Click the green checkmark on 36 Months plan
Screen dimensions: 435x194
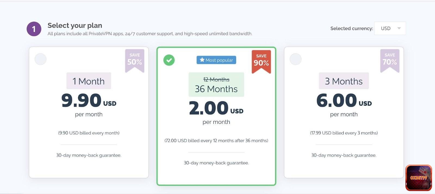pyautogui.click(x=169, y=60)
